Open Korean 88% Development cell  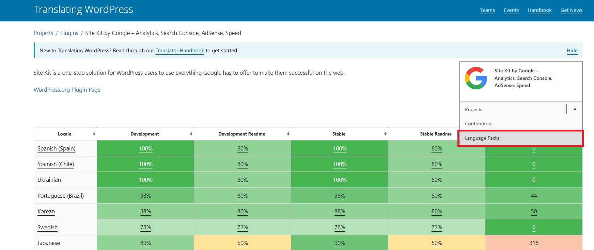(145, 211)
